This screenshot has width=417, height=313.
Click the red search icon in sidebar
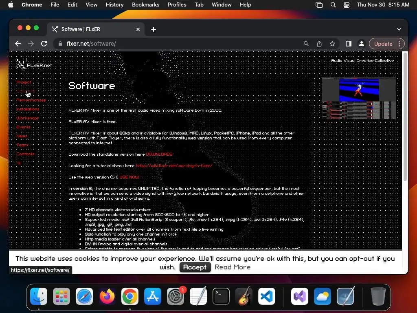[x=19, y=163]
